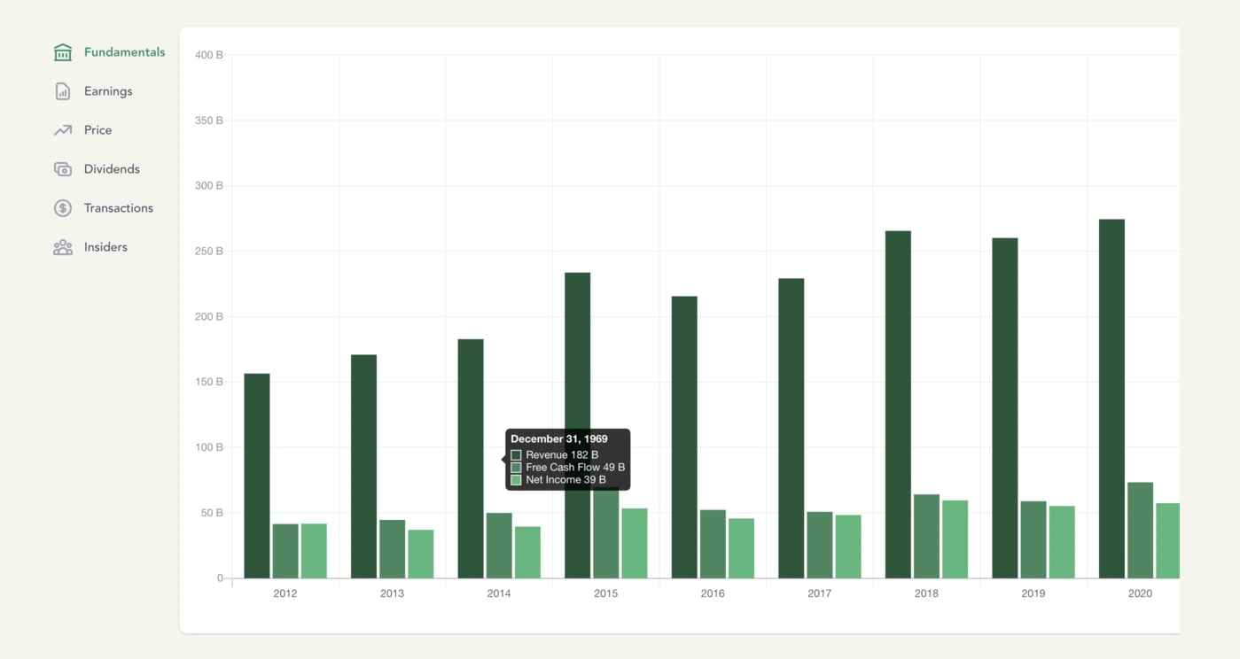Click the 2014 Revenue bar
Image resolution: width=1240 pixels, height=659 pixels.
[471, 459]
